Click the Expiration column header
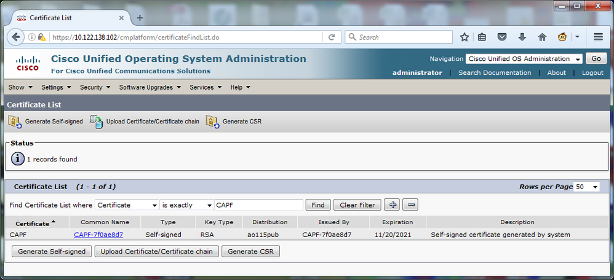Image resolution: width=614 pixels, height=280 pixels. click(397, 222)
